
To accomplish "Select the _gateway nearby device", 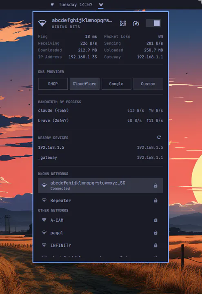I will pyautogui.click(x=100, y=158).
